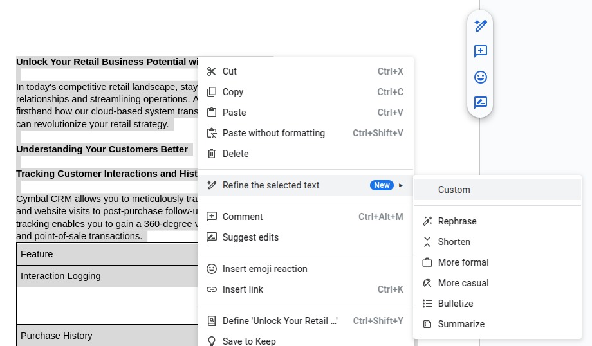This screenshot has height=346, width=592.
Task: Open Define 'Unlock Your Retail' entry
Action: [280, 321]
